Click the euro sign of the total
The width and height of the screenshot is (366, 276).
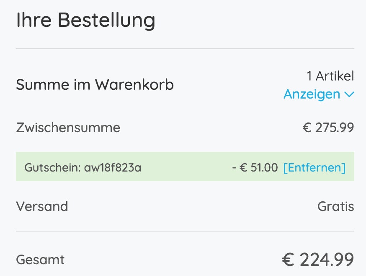pos(288,260)
